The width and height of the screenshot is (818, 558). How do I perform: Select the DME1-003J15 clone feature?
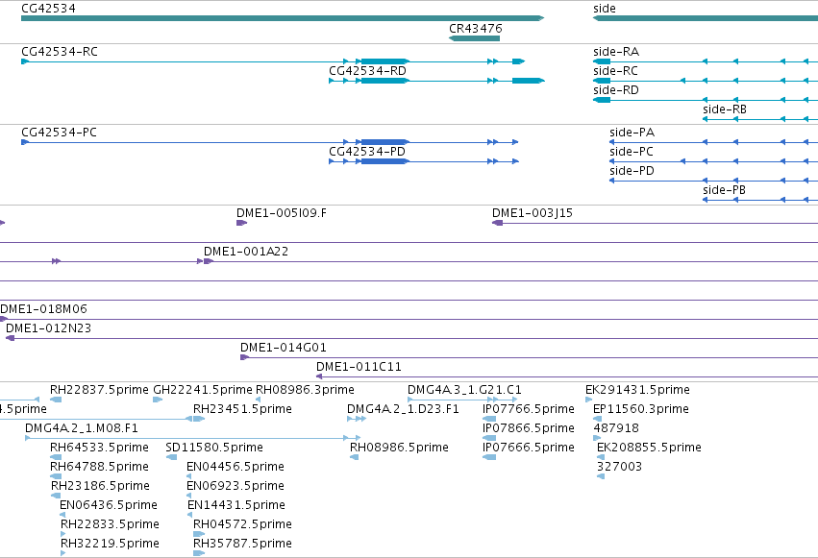(655, 223)
